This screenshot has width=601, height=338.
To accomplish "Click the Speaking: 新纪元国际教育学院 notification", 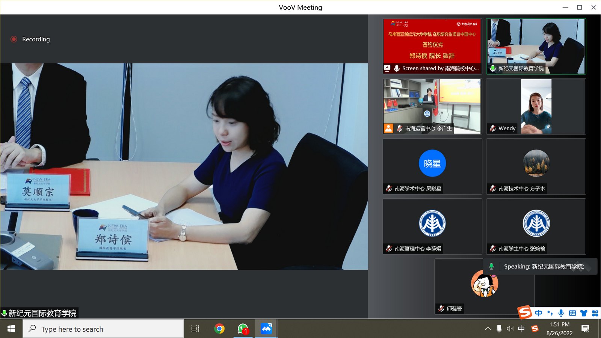I will click(x=540, y=266).
